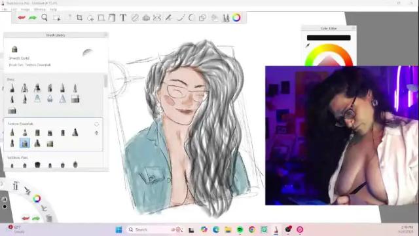Open the Edit menu

click(x=14, y=9)
